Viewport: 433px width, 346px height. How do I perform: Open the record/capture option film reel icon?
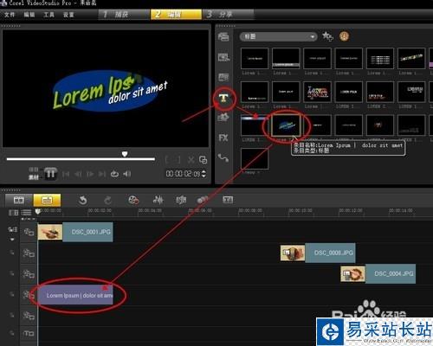pos(133,200)
